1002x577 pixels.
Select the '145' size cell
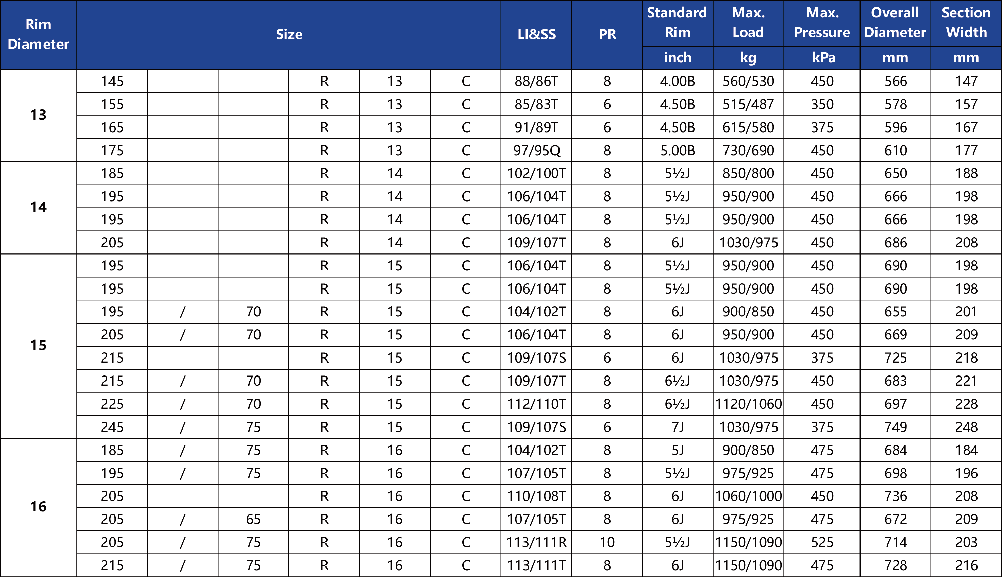[x=112, y=81]
